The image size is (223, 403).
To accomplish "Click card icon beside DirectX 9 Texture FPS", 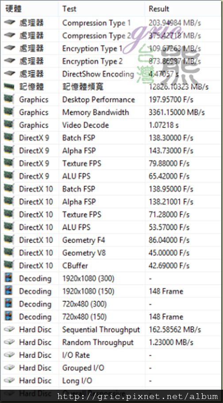I will coord(9,163).
